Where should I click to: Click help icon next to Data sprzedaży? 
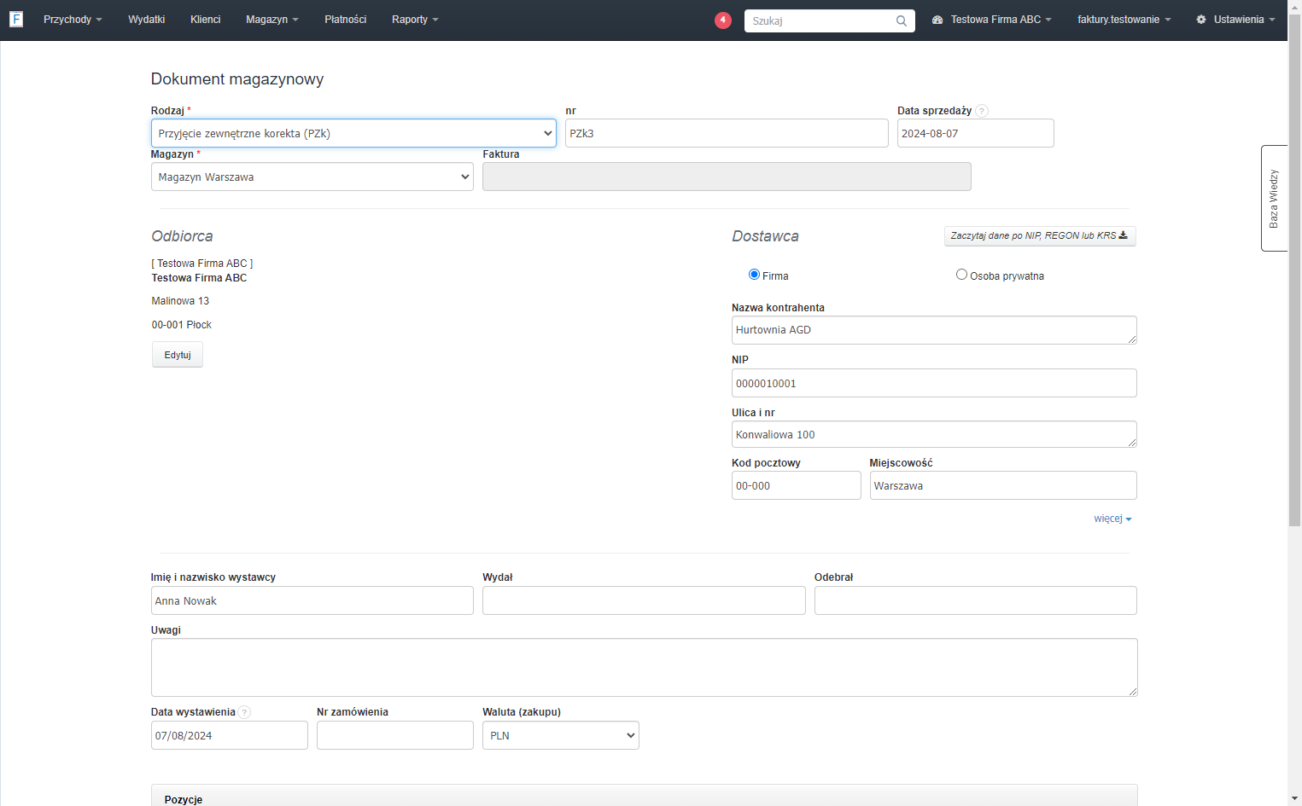pos(982,111)
